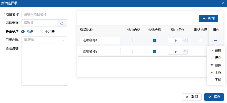Screen dimensions: 227x103
Task: Check 选中合格 checkbox for 选项名称2
Action: [134, 51]
